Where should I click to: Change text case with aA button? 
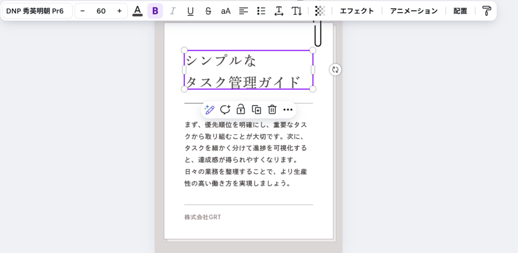coord(226,11)
